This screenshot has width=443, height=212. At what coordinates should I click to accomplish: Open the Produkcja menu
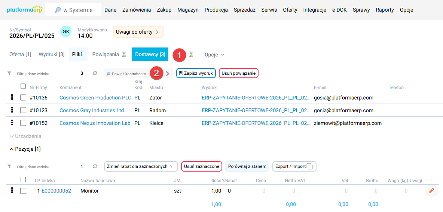[216, 10]
